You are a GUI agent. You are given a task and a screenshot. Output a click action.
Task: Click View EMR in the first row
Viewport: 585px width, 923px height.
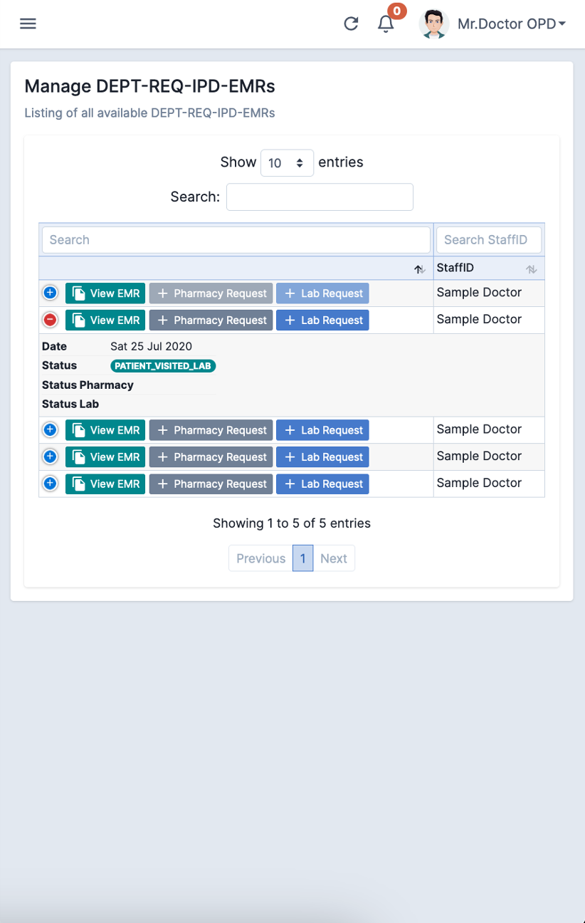(x=105, y=293)
